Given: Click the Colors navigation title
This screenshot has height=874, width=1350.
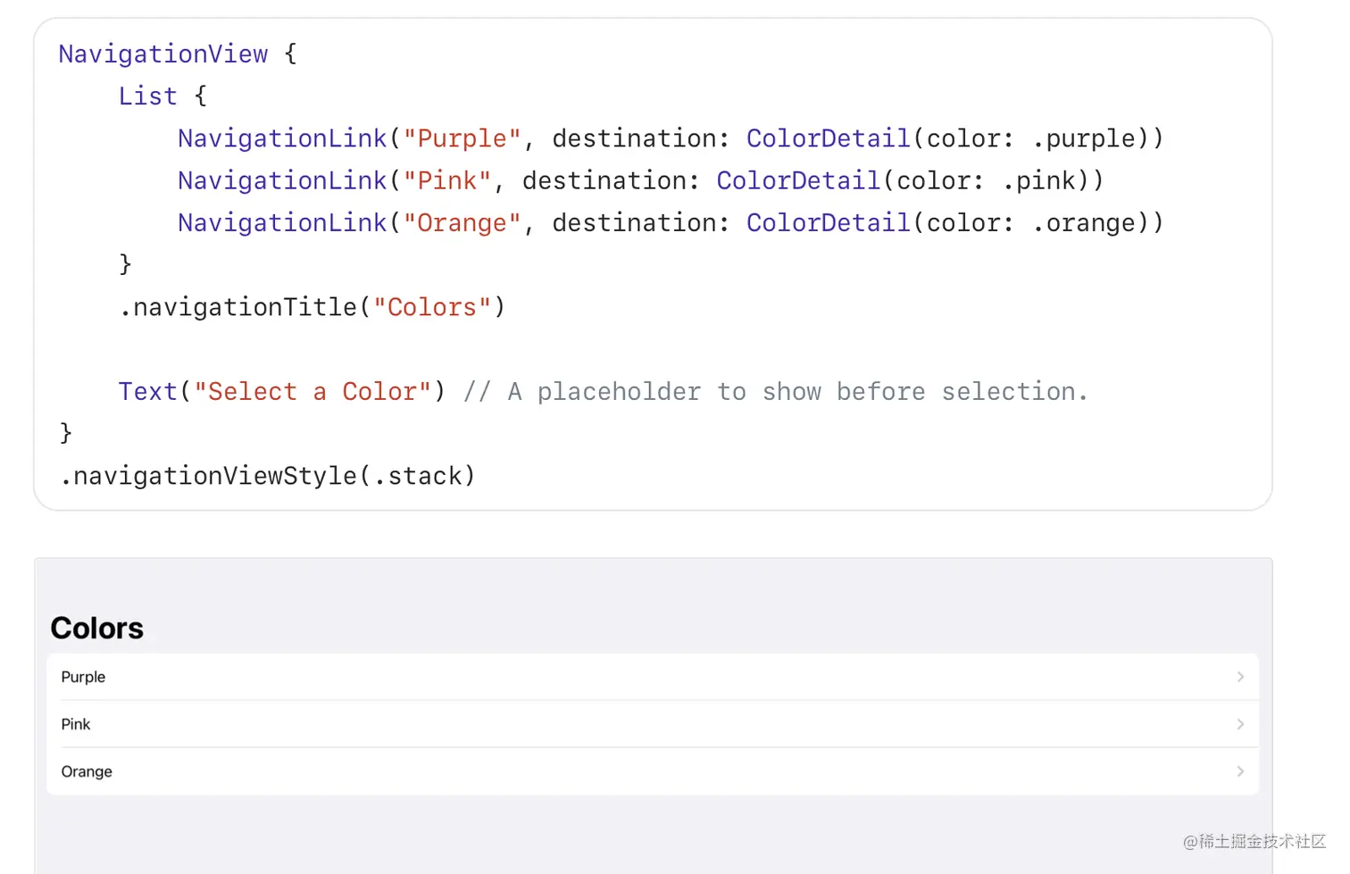Looking at the screenshot, I should 97,628.
